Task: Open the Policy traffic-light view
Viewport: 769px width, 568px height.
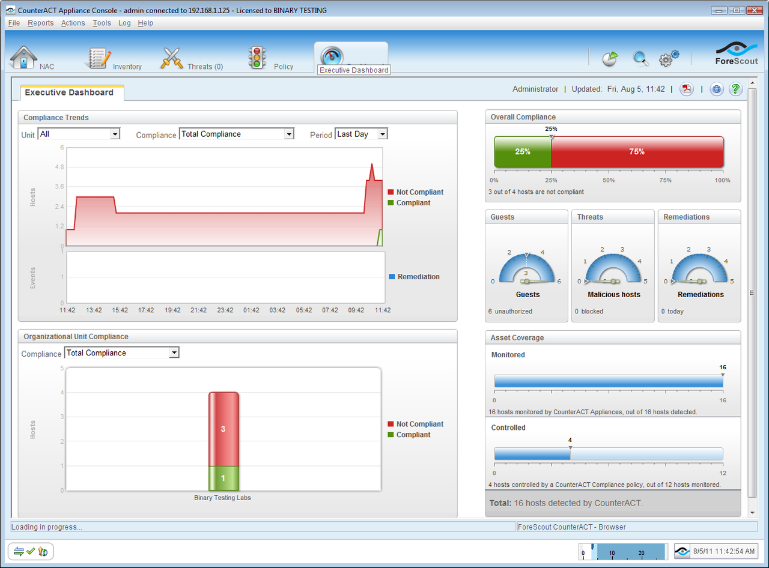Action: [271, 58]
